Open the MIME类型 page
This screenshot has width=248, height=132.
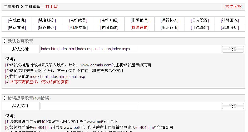point(78,28)
